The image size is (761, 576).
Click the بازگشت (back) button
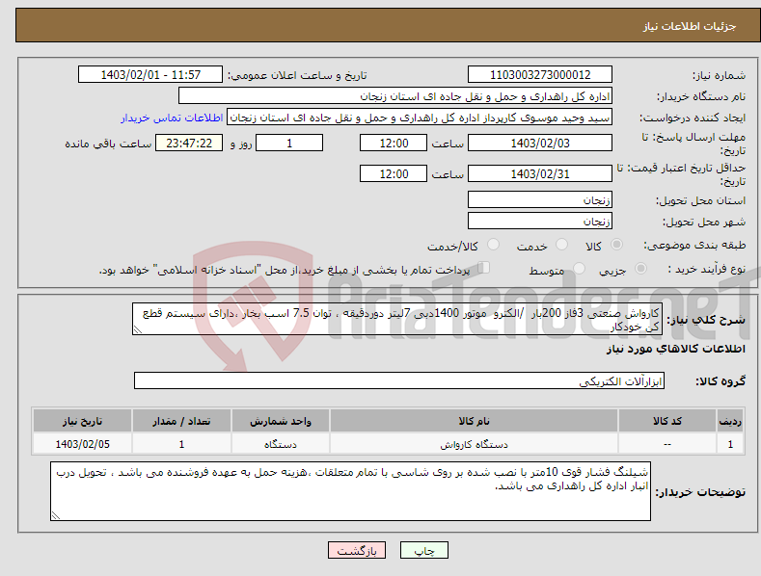[x=357, y=550]
